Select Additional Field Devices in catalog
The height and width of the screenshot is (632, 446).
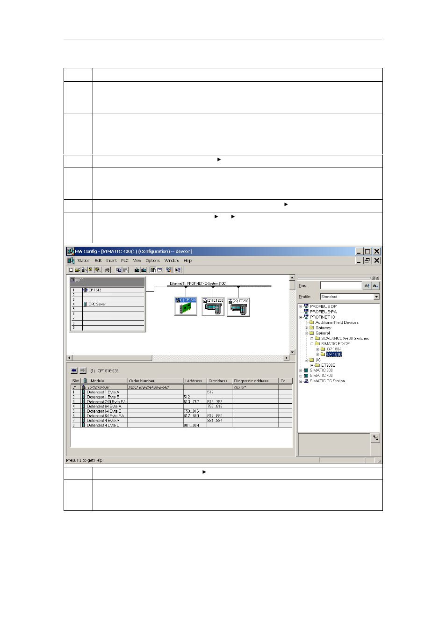[337, 322]
